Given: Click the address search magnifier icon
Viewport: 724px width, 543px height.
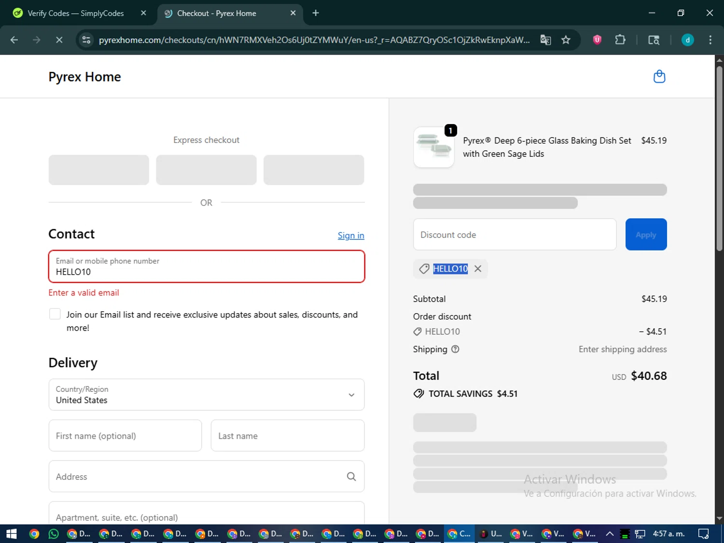Looking at the screenshot, I should [x=351, y=477].
